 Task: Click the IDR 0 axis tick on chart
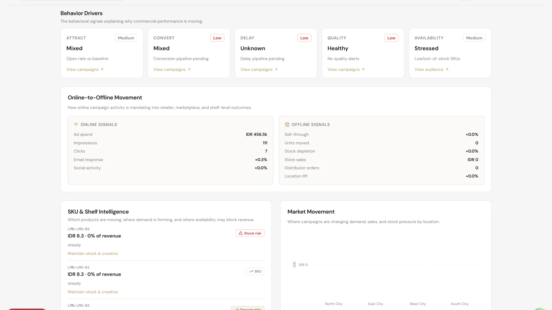[303, 265]
